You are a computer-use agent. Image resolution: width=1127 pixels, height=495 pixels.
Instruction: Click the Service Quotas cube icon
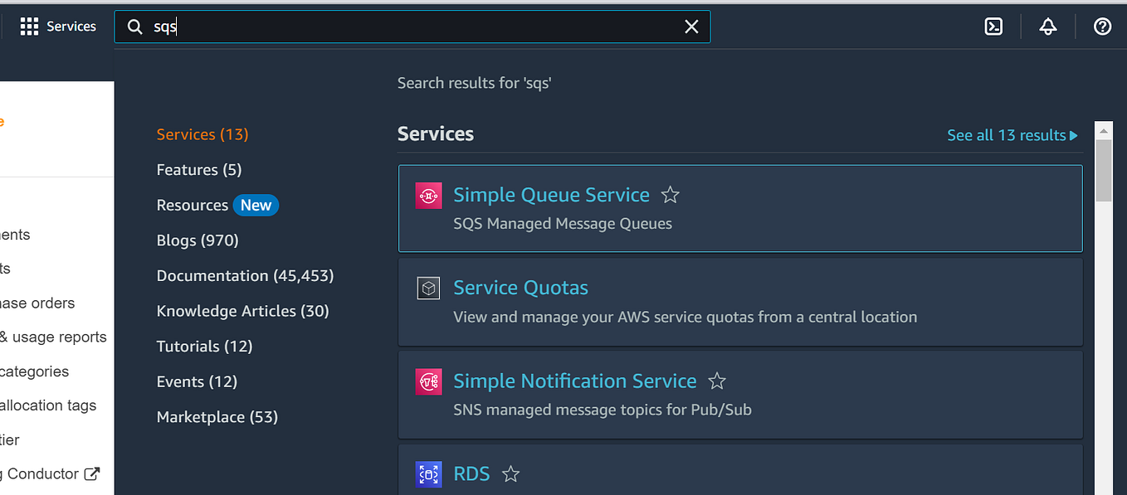(x=428, y=289)
